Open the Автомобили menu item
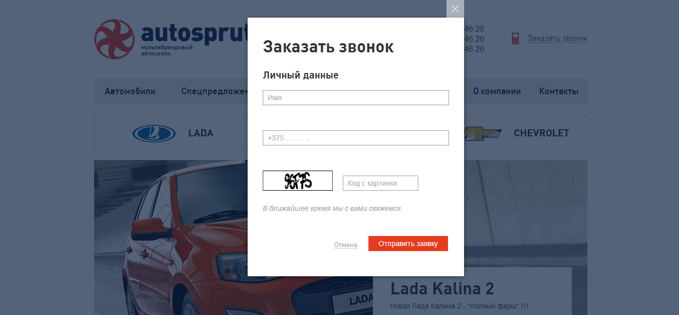This screenshot has height=315, width=679. point(130,92)
